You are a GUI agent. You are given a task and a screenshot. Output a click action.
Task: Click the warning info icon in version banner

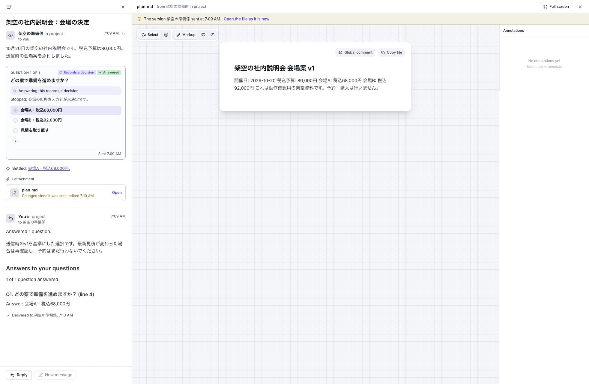(x=139, y=19)
